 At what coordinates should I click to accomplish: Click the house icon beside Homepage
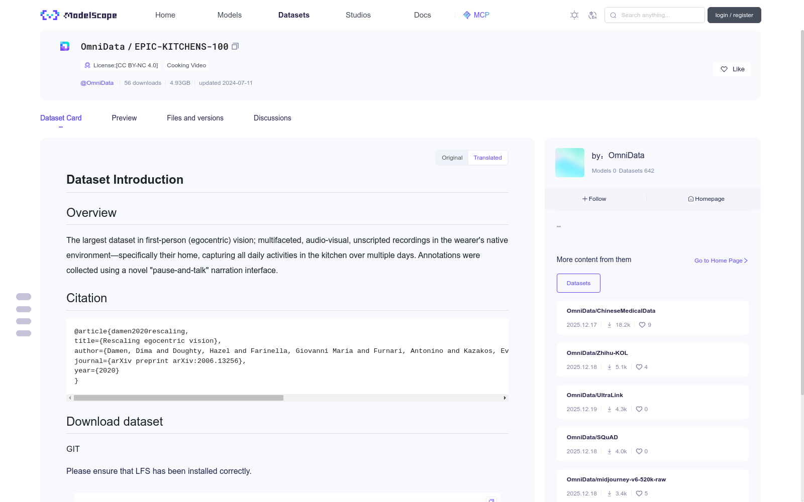point(691,199)
